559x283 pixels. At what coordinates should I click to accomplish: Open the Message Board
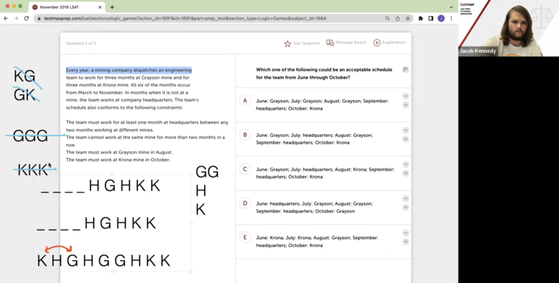[331, 43]
